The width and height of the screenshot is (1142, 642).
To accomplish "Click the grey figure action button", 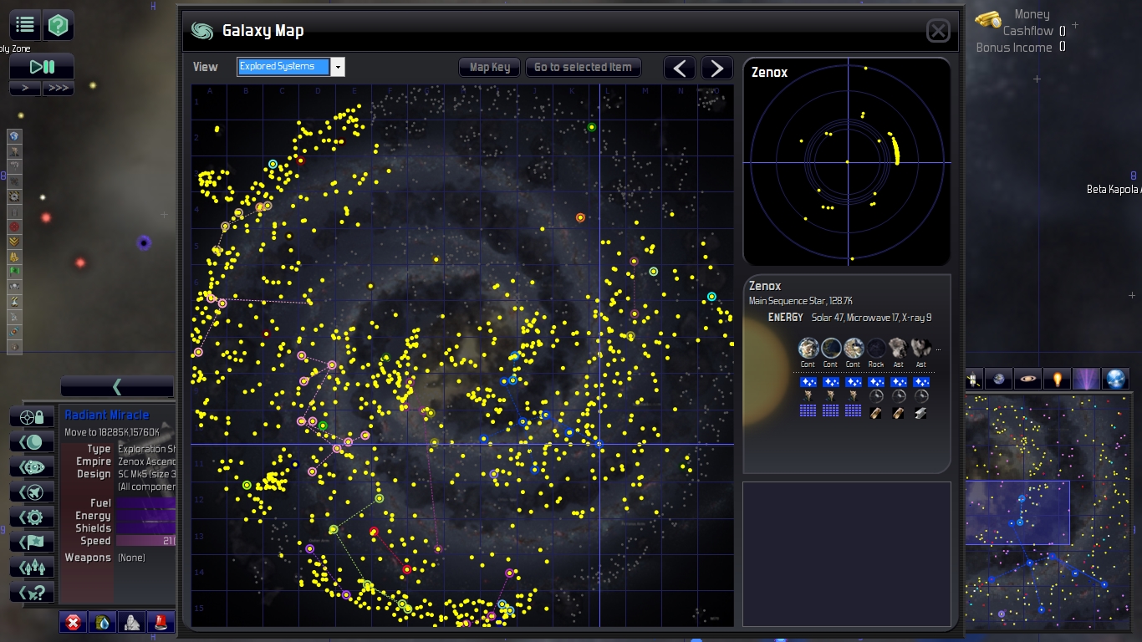I will [131, 622].
